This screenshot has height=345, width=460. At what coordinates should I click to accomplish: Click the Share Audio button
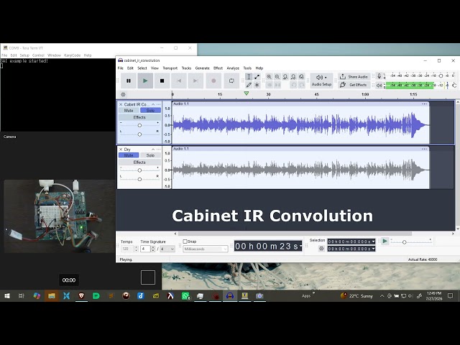pyautogui.click(x=354, y=77)
